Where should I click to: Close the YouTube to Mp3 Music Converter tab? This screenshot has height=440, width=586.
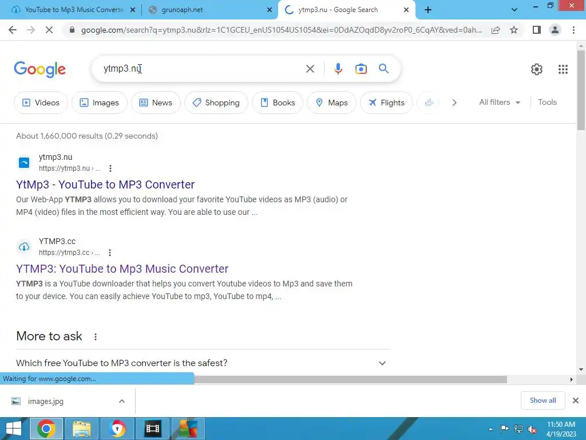(133, 10)
